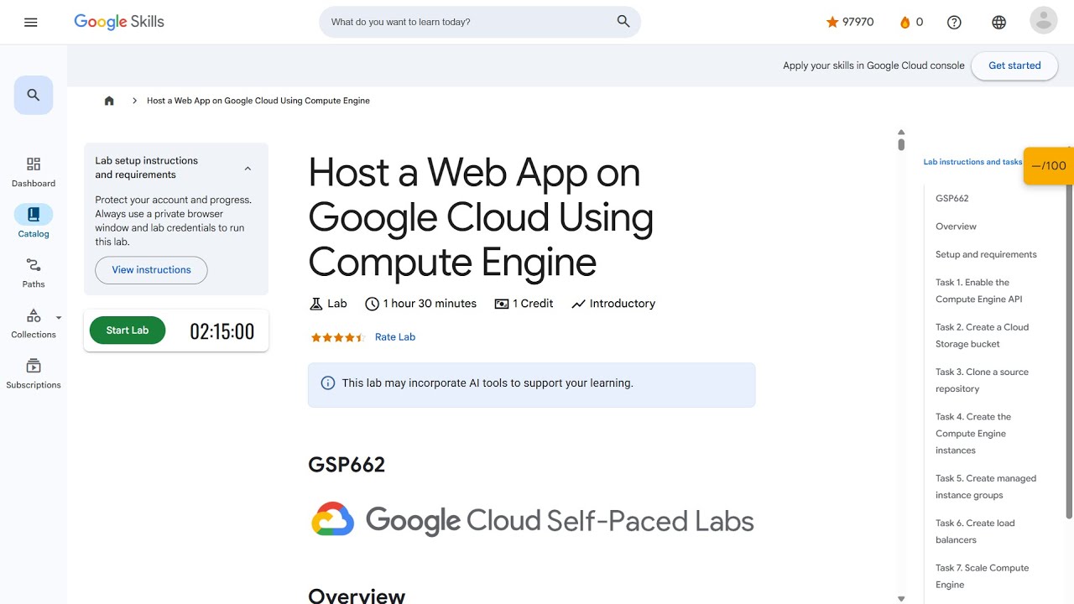Screen dimensions: 1074x604
Task: Open Paths in the sidebar
Action: coord(34,273)
